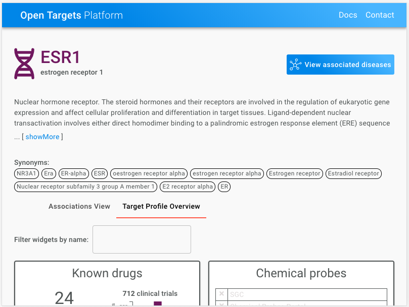Click the Open Targets Platform logo
The image size is (409, 307).
point(71,15)
